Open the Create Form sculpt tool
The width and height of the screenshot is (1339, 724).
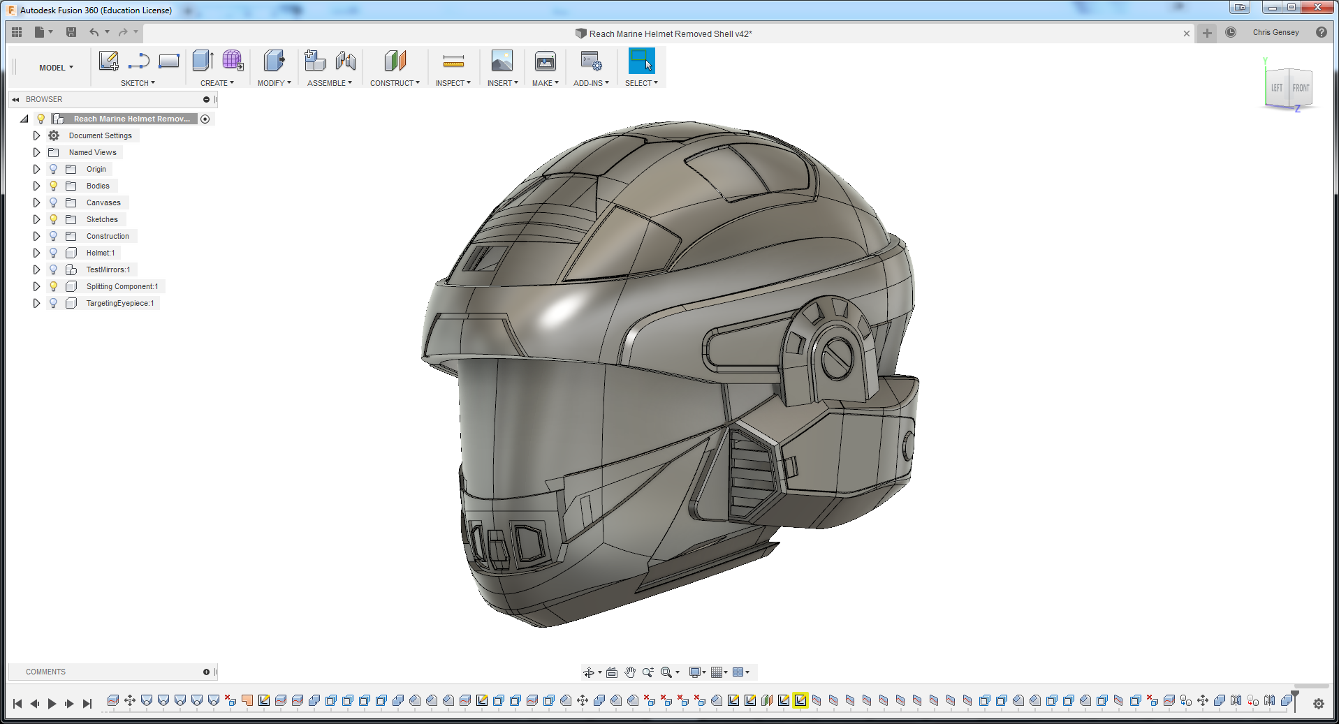tap(233, 61)
